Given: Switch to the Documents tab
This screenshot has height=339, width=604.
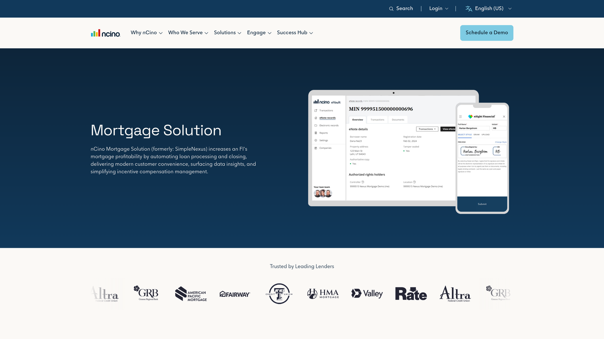Looking at the screenshot, I should (x=398, y=120).
